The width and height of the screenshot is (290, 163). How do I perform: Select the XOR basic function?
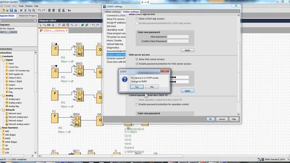point(7,153)
